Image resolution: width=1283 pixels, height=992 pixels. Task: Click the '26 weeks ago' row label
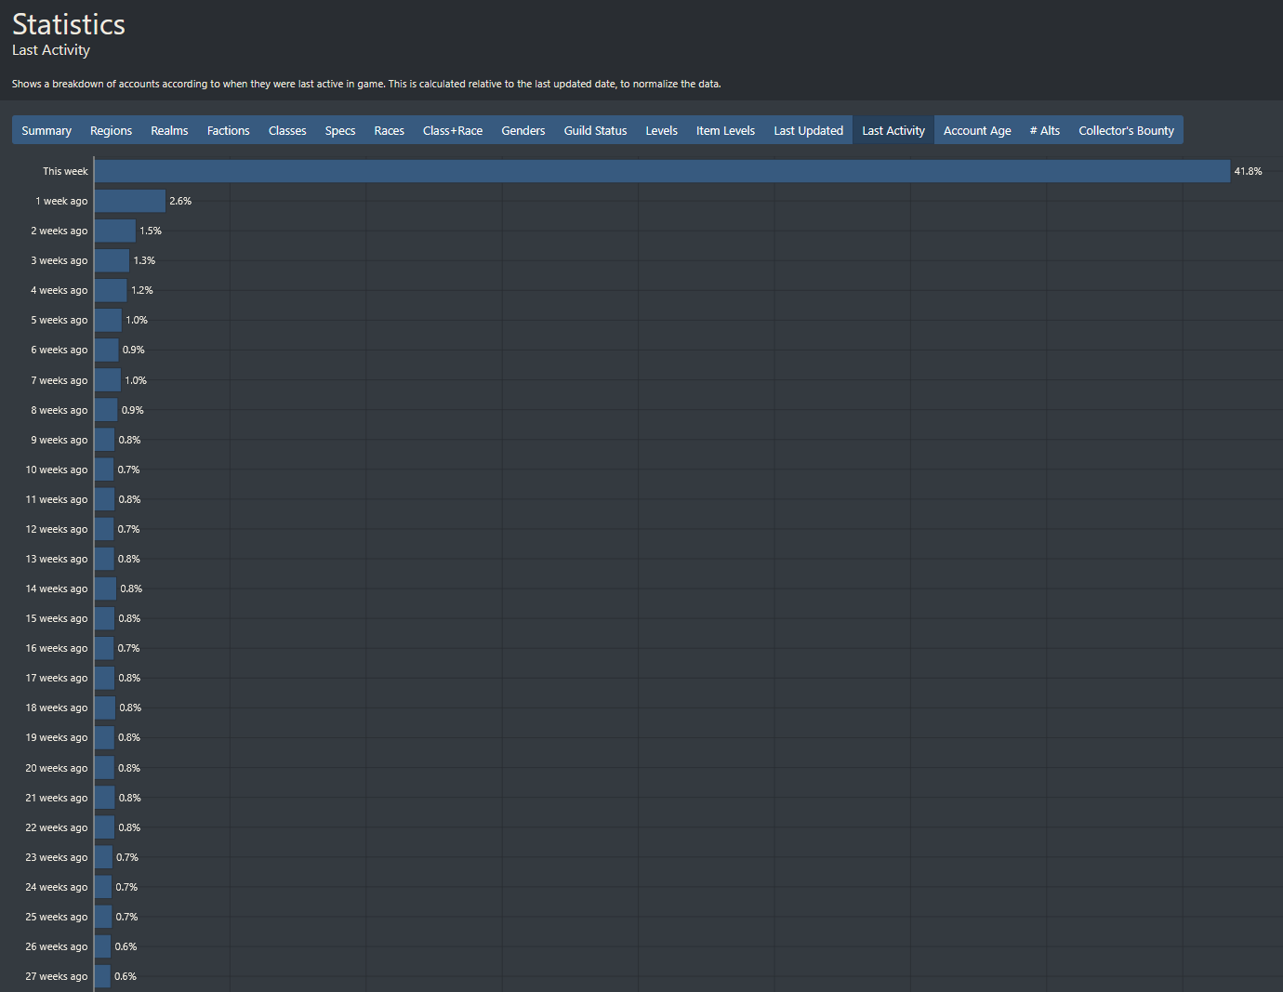[x=57, y=946]
